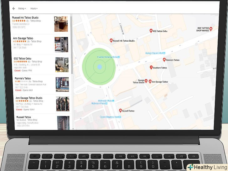Select the Ann Savage Tattoo map pin
Viewport: 228px width, 171px height.
[150, 81]
